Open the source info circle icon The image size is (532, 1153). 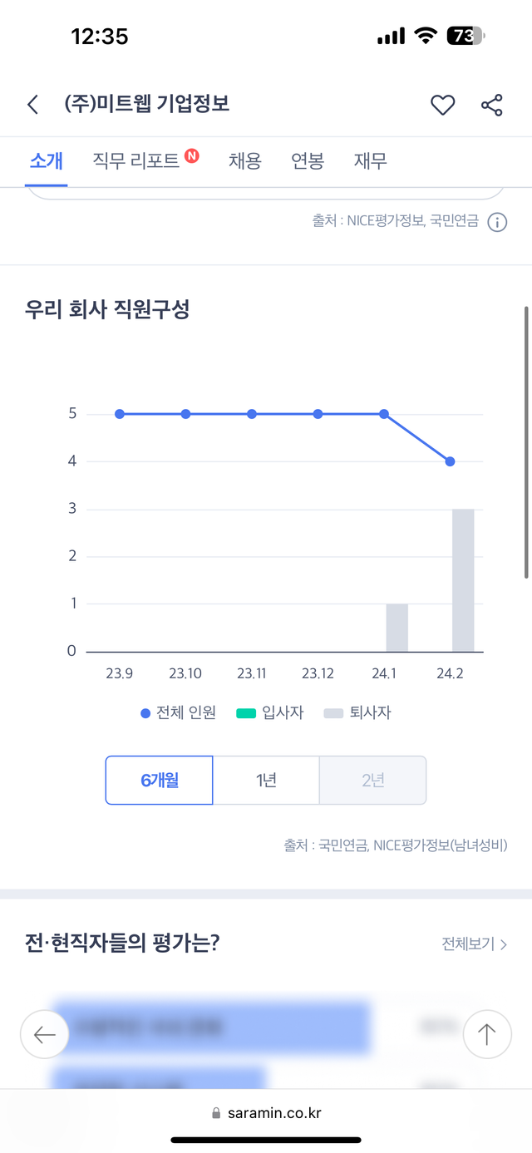[497, 222]
